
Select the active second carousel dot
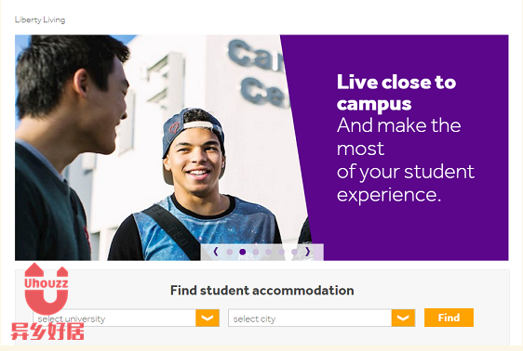[243, 252]
